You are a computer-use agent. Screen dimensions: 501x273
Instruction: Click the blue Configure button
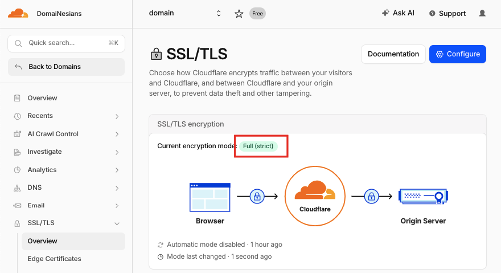458,54
